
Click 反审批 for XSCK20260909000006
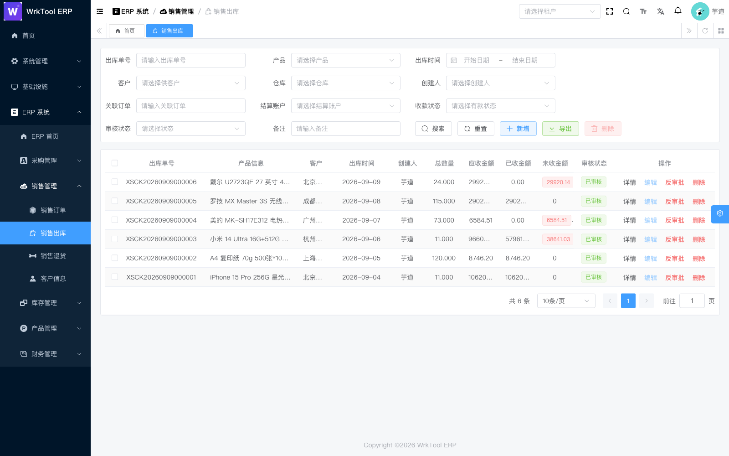(x=674, y=182)
